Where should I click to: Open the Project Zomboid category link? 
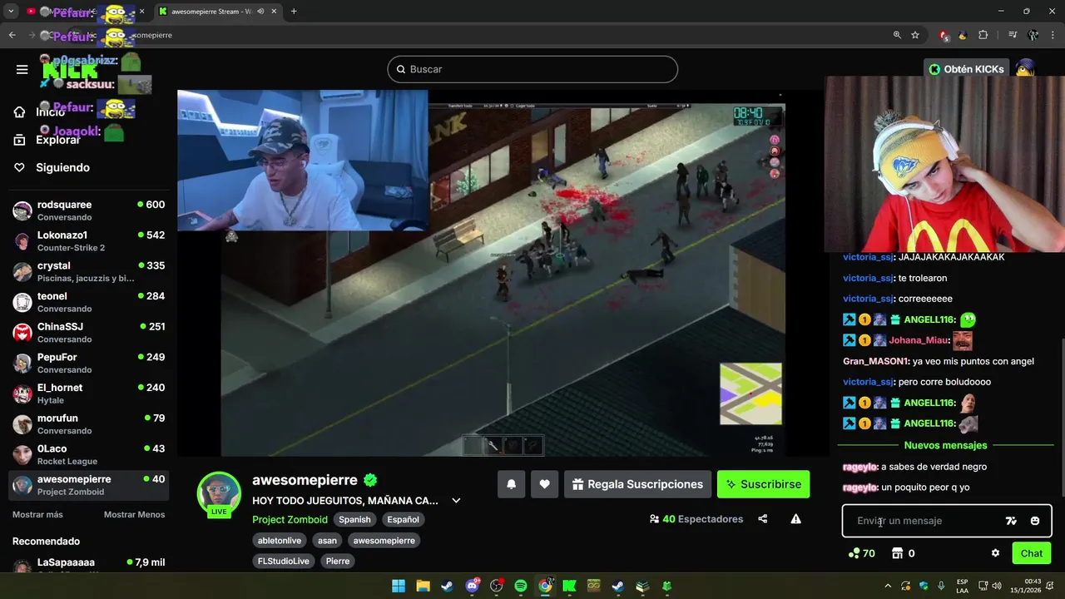click(290, 519)
